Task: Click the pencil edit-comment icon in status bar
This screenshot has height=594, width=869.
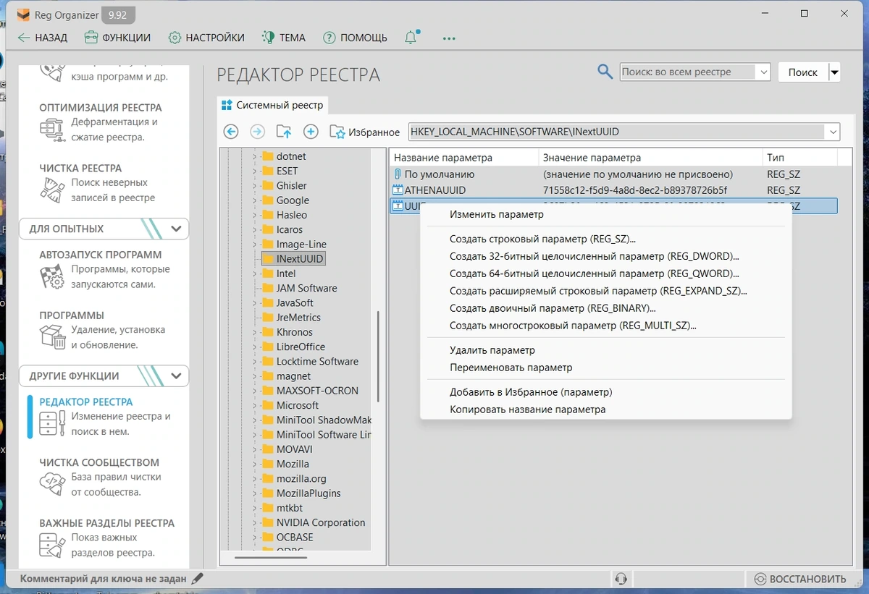Action: [x=197, y=579]
